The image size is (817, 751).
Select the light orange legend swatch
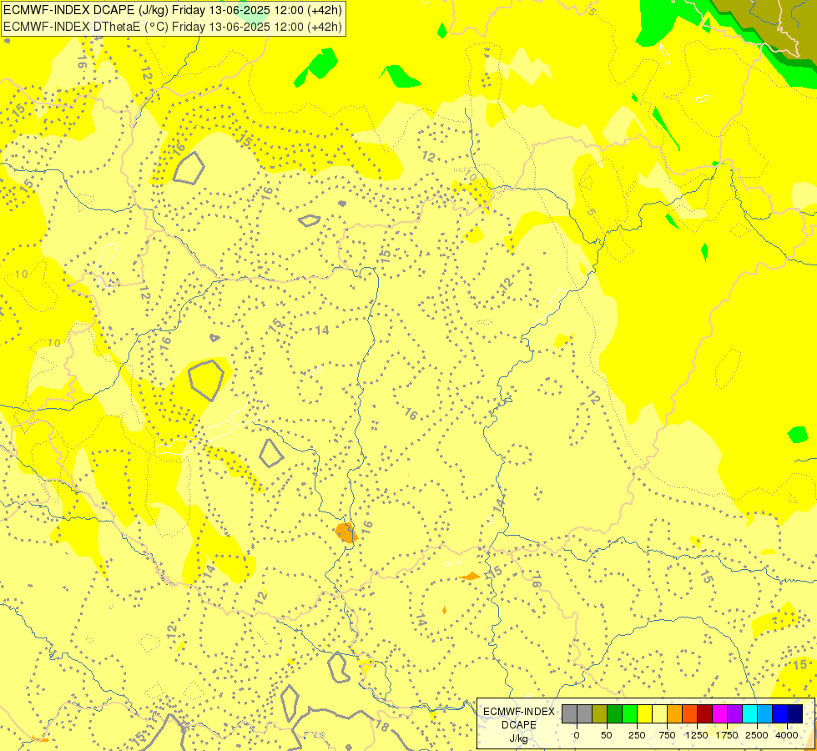(675, 713)
